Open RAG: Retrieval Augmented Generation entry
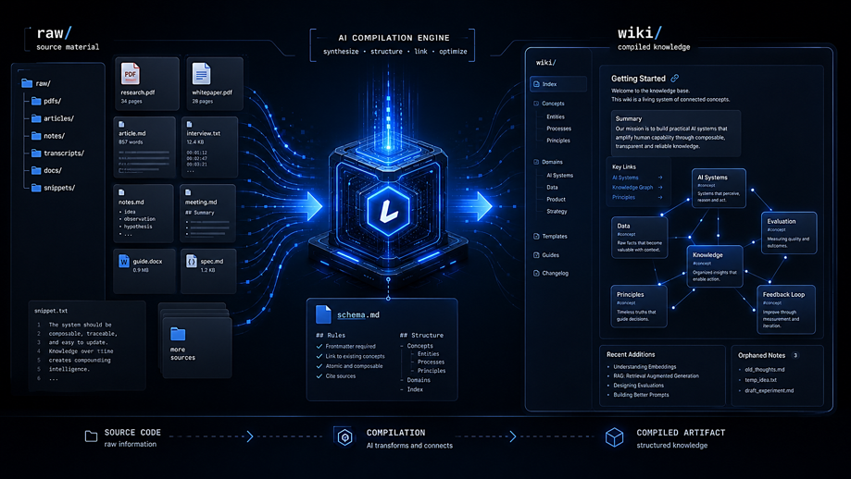Image resolution: width=851 pixels, height=479 pixels. (x=656, y=376)
